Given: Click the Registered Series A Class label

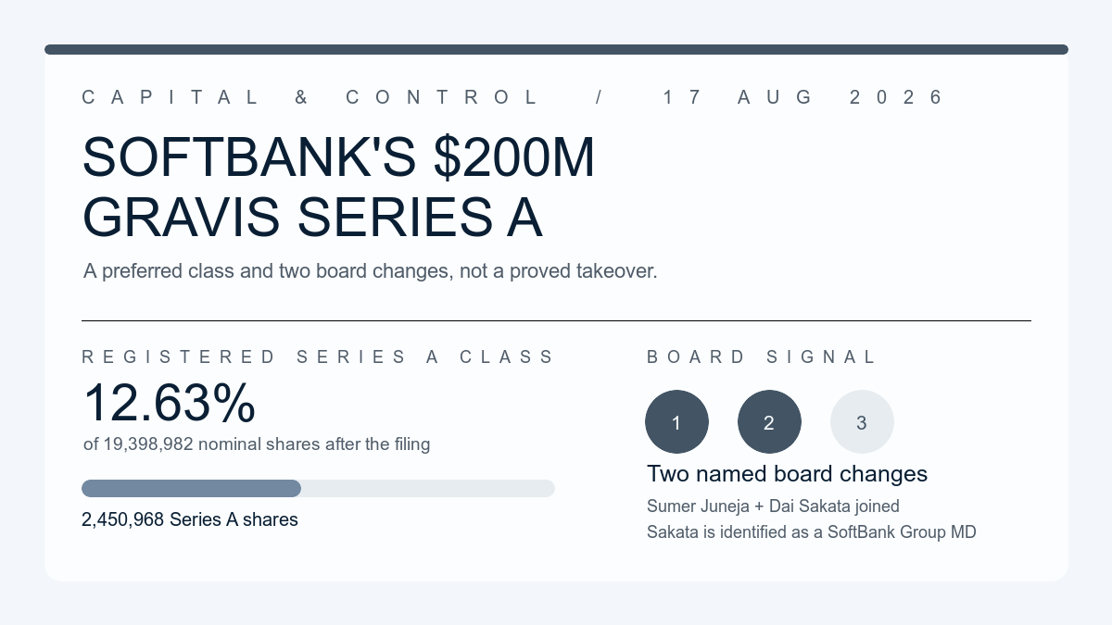Looking at the screenshot, I should (x=318, y=357).
